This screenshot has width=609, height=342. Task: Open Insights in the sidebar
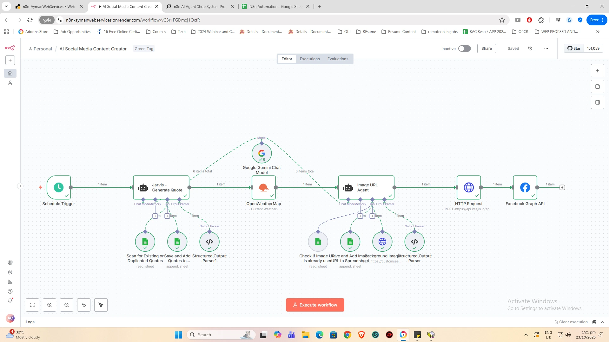click(x=10, y=282)
